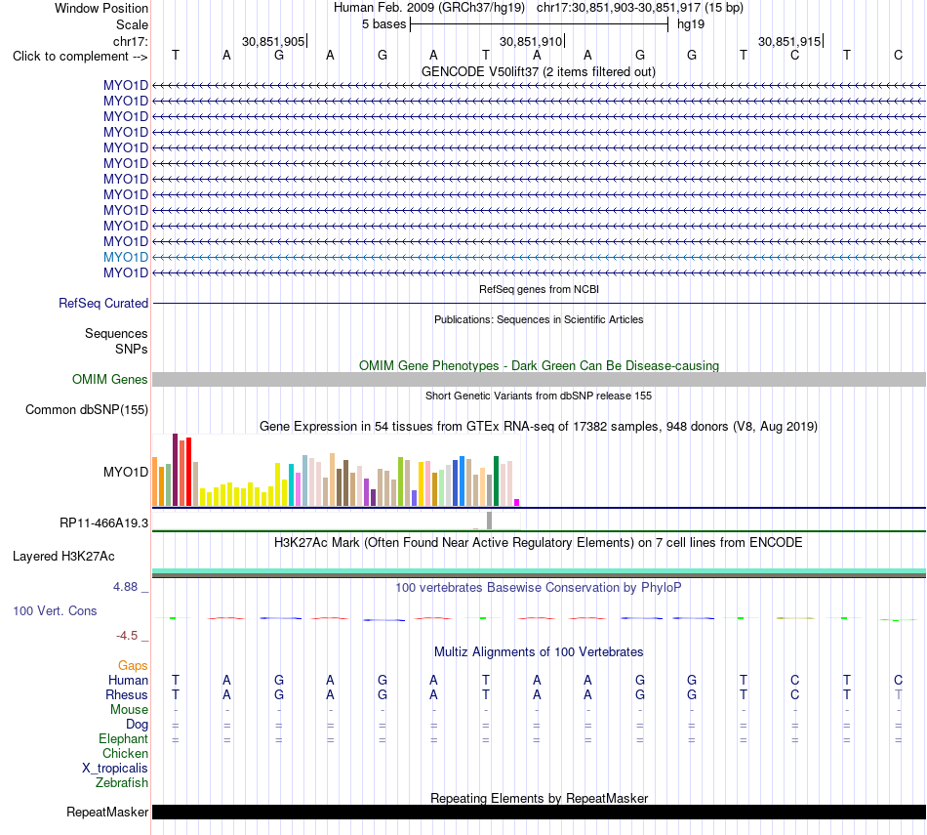Click the turquoise Layered H3K27Ac signal band
Screen dimensions: 927x835
tap(539, 571)
